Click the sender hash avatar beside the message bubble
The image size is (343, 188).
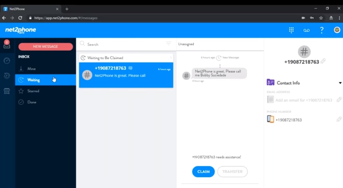tap(186, 76)
